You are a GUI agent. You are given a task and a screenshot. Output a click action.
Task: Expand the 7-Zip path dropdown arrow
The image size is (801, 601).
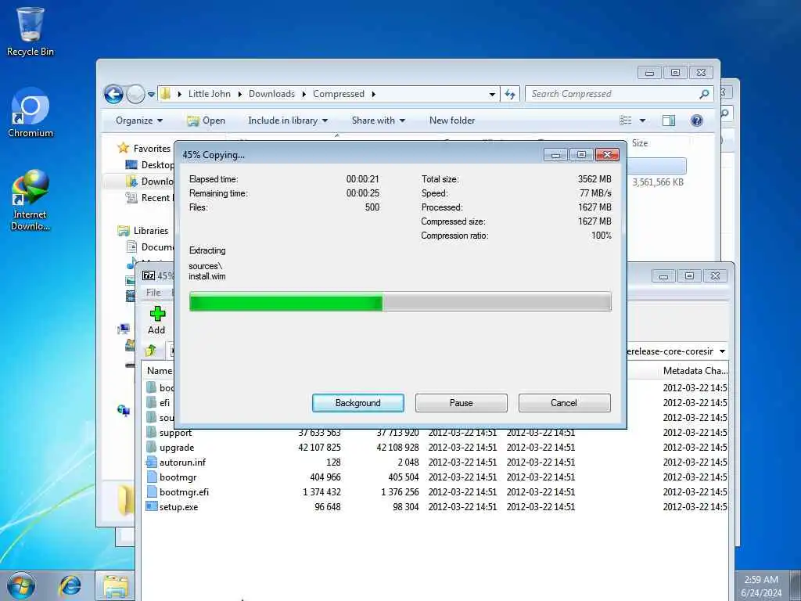(722, 351)
